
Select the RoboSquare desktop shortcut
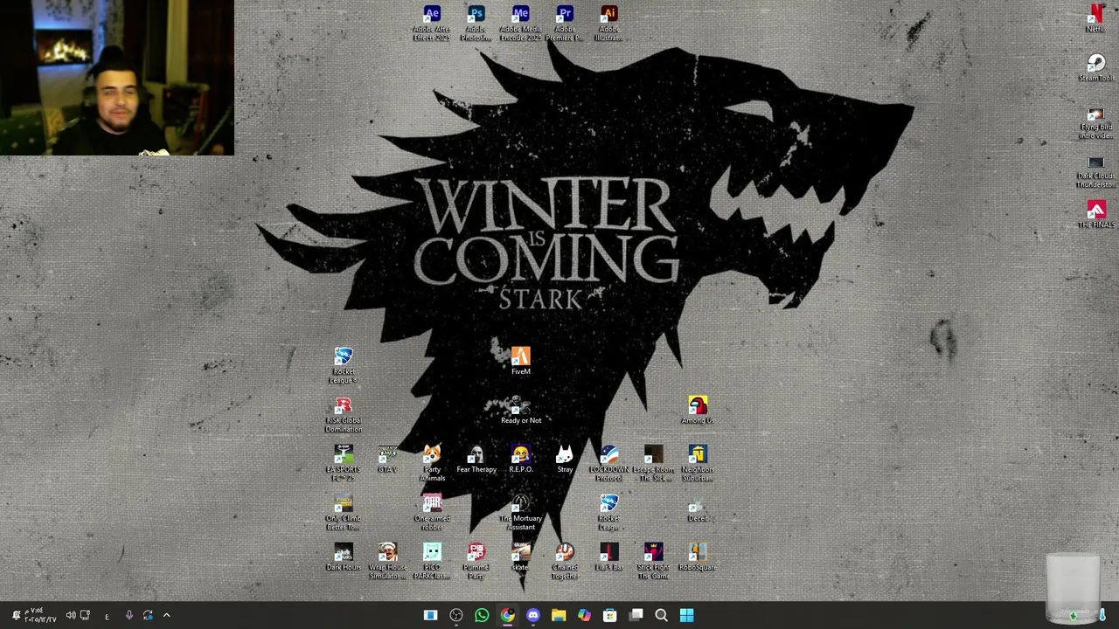coord(698,556)
